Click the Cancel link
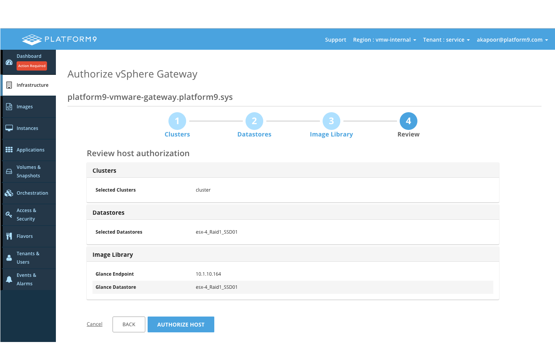Screen dimensions: 555x347 click(94, 324)
